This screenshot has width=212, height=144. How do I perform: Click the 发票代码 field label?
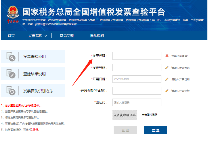coord(99,56)
